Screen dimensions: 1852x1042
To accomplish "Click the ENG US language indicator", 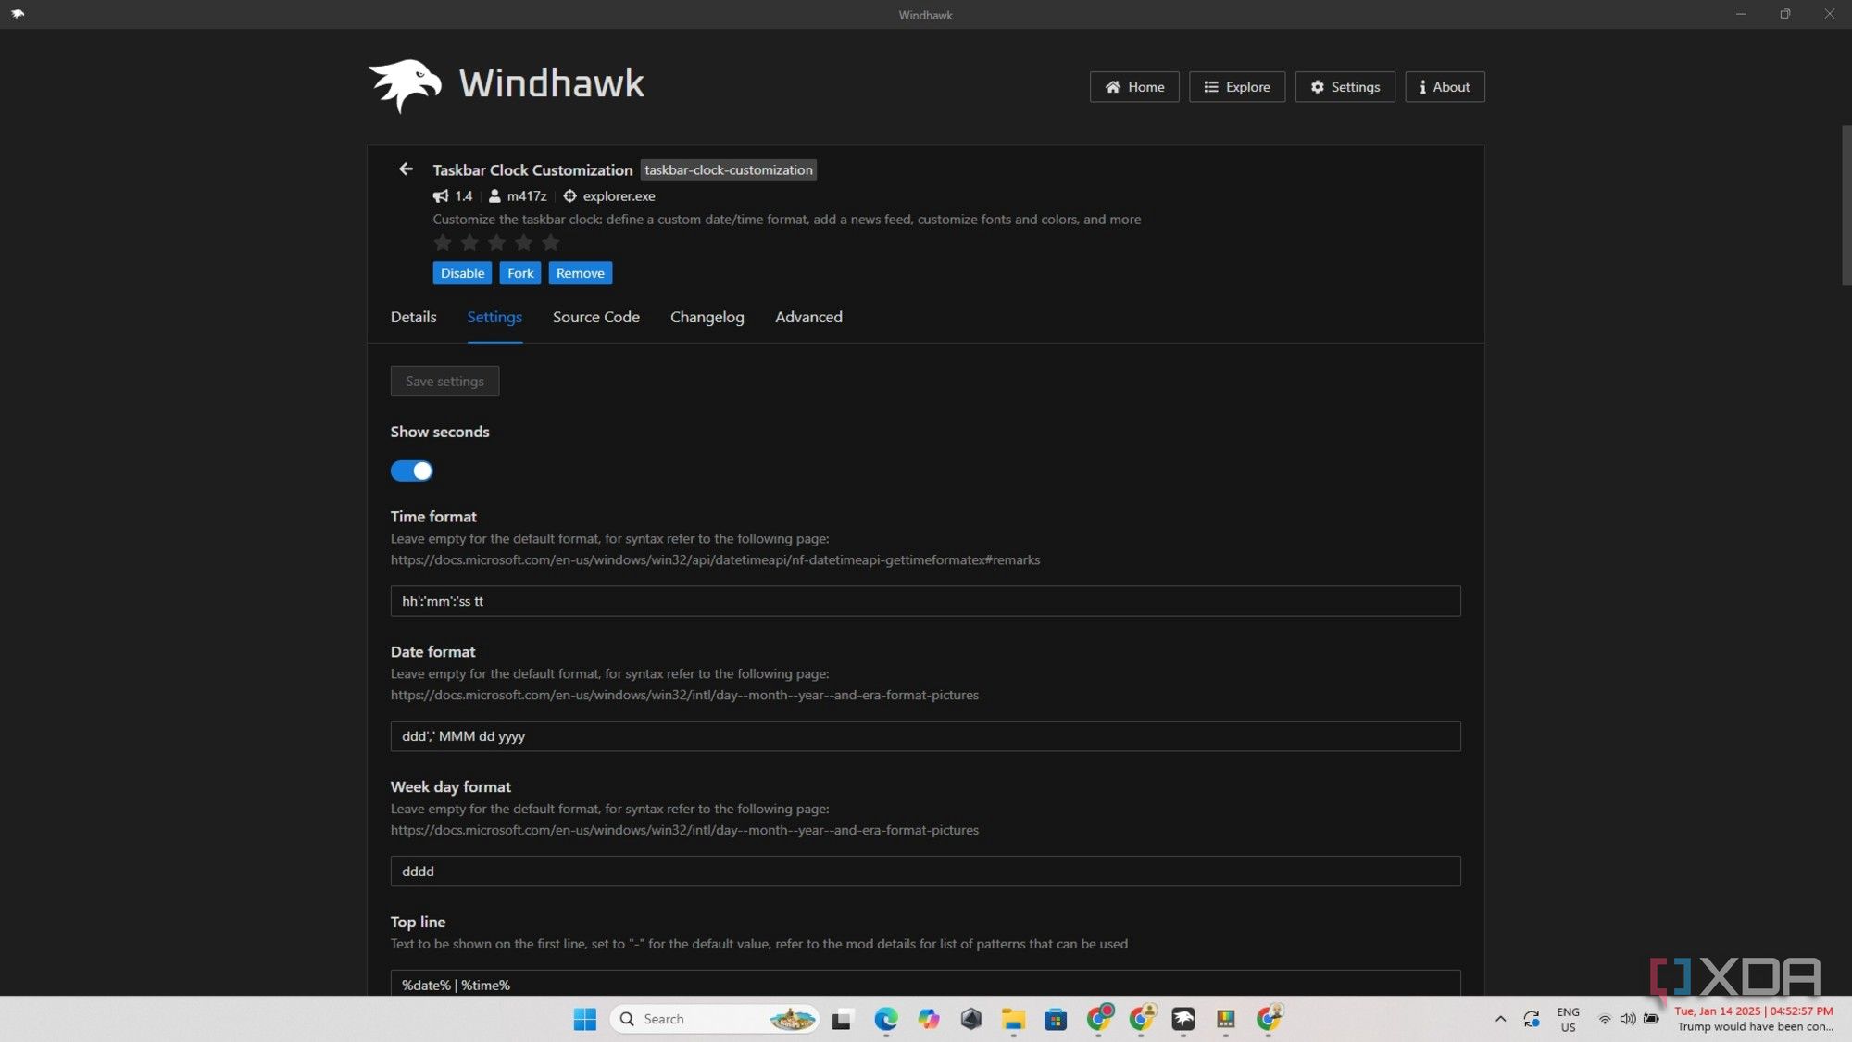I will 1568,1019.
